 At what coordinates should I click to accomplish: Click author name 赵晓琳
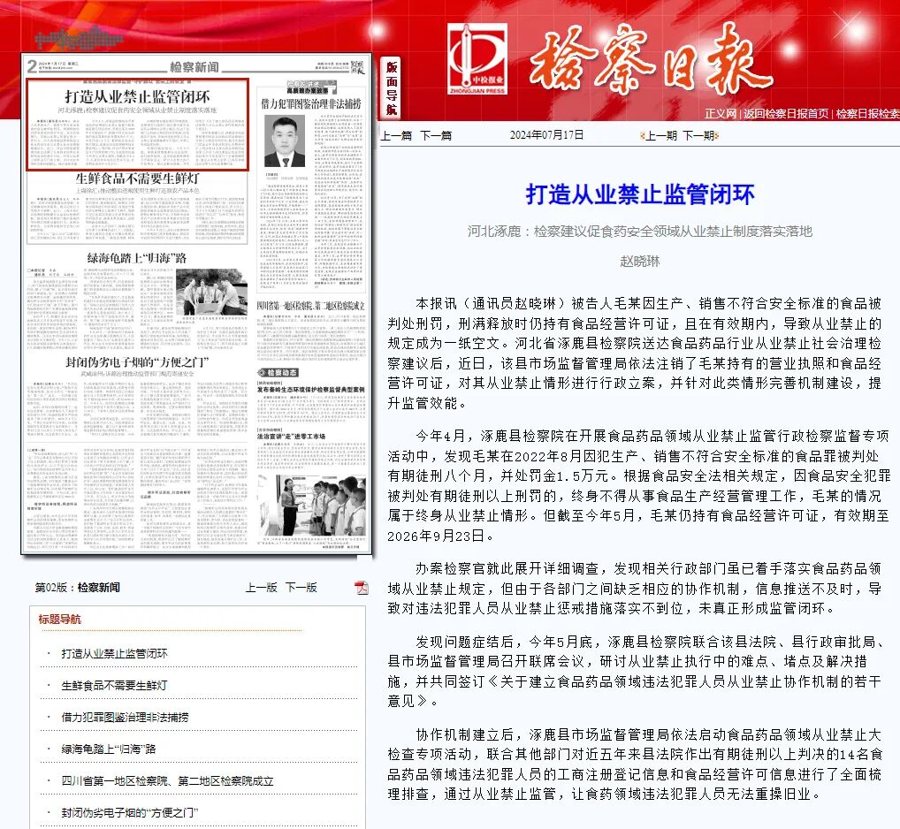pos(640,262)
